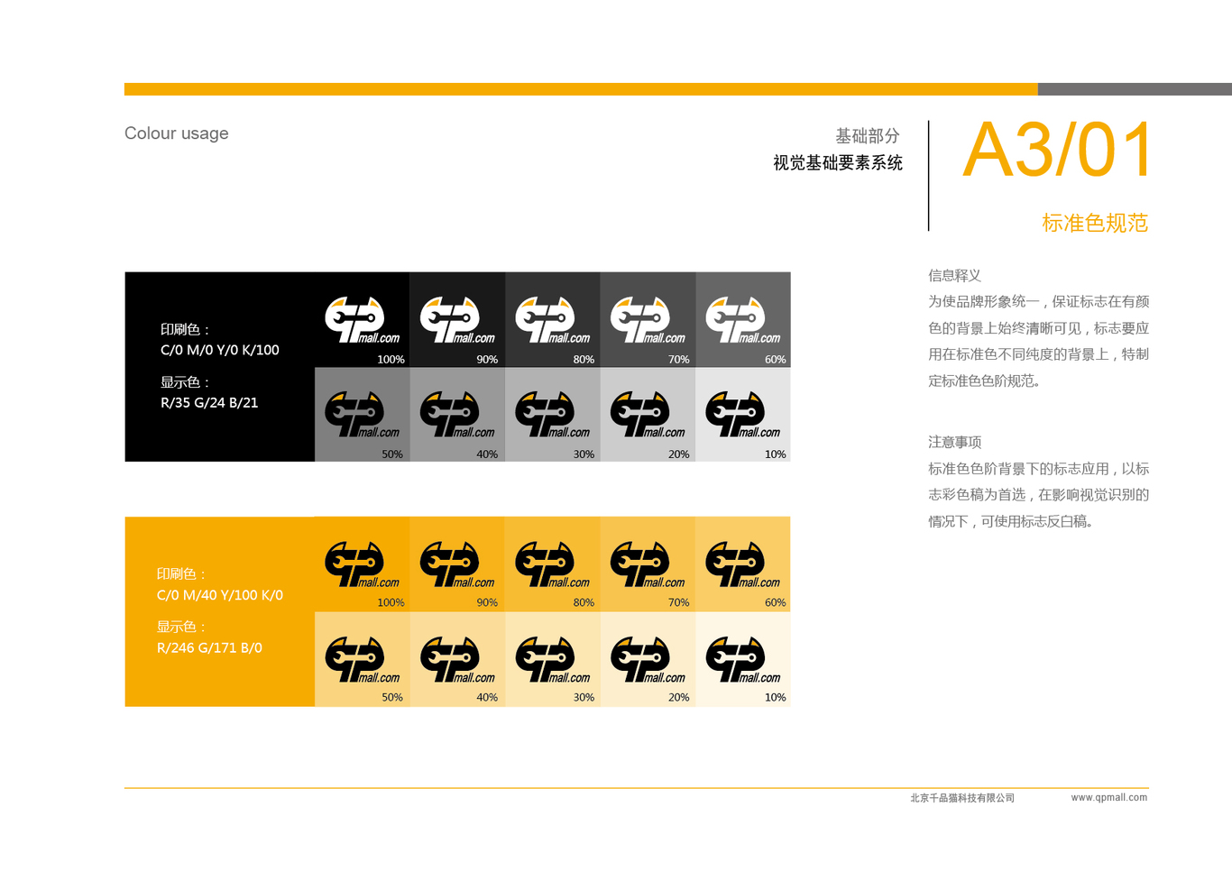Click the text C/0 M/40 Y/100 K/0
Image resolution: width=1232 pixels, height=871 pixels.
pyautogui.click(x=220, y=595)
